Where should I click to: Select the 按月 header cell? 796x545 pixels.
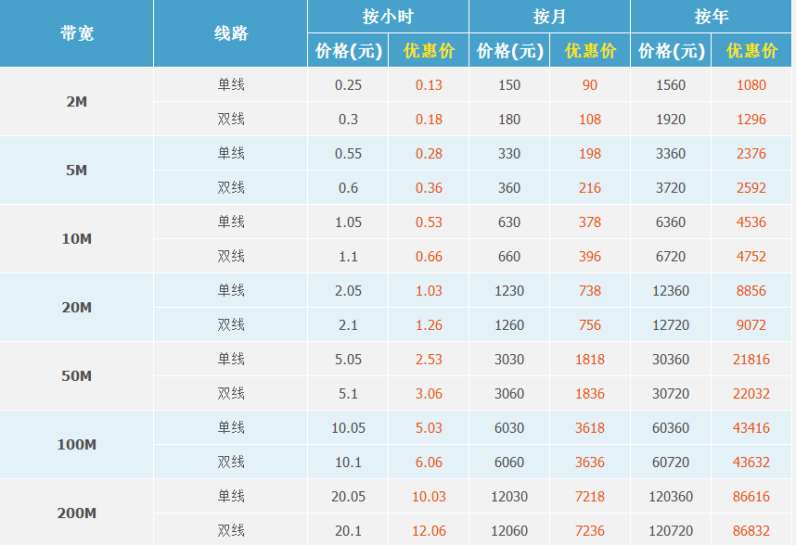(549, 17)
